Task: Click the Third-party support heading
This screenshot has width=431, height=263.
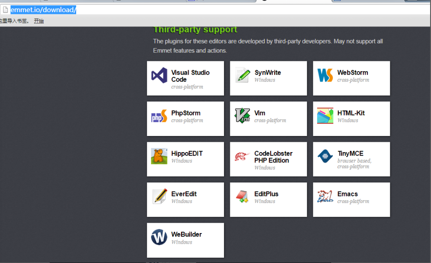Action: tap(195, 30)
